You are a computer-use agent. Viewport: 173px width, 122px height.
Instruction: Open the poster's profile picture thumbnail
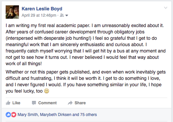(12, 12)
